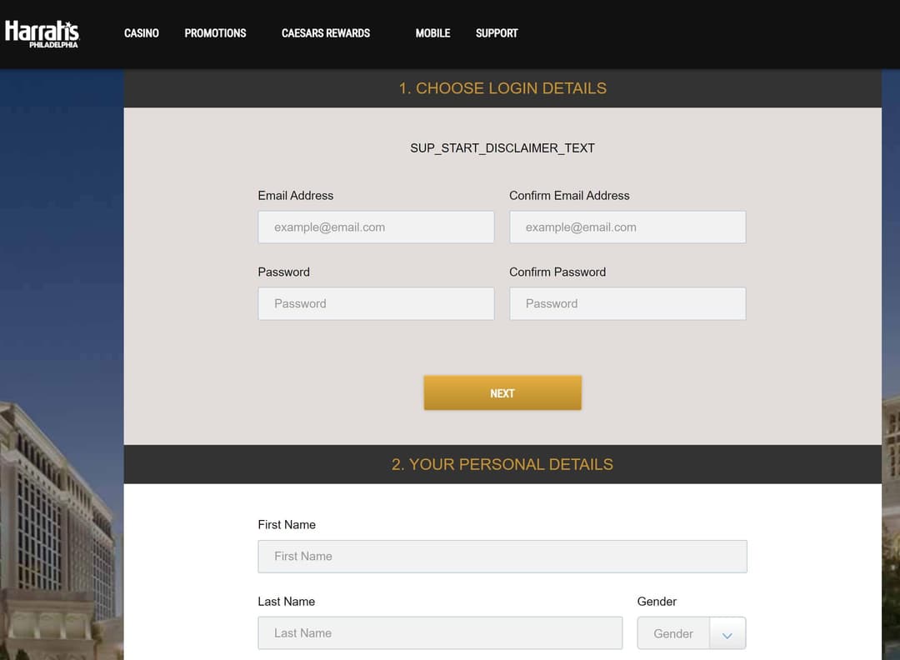Open the Caesars Rewards menu
The width and height of the screenshot is (900, 660).
coord(326,33)
